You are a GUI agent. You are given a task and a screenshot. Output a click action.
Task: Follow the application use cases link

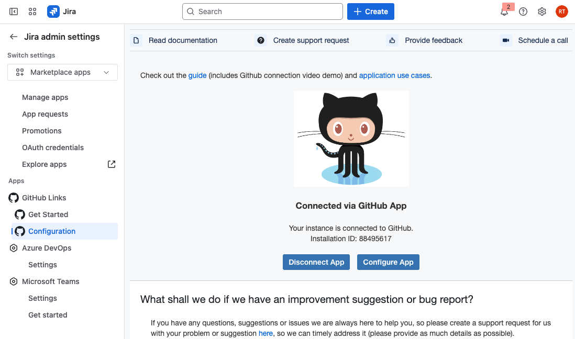[394, 75]
